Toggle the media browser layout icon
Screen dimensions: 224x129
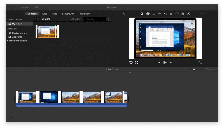(x=36, y=19)
